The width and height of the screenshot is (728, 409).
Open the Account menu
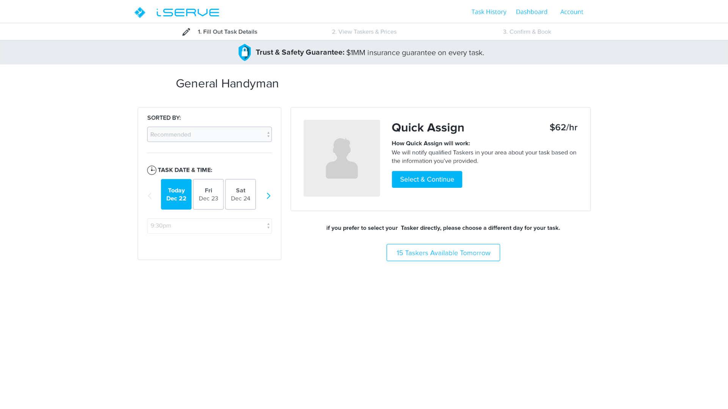click(571, 12)
